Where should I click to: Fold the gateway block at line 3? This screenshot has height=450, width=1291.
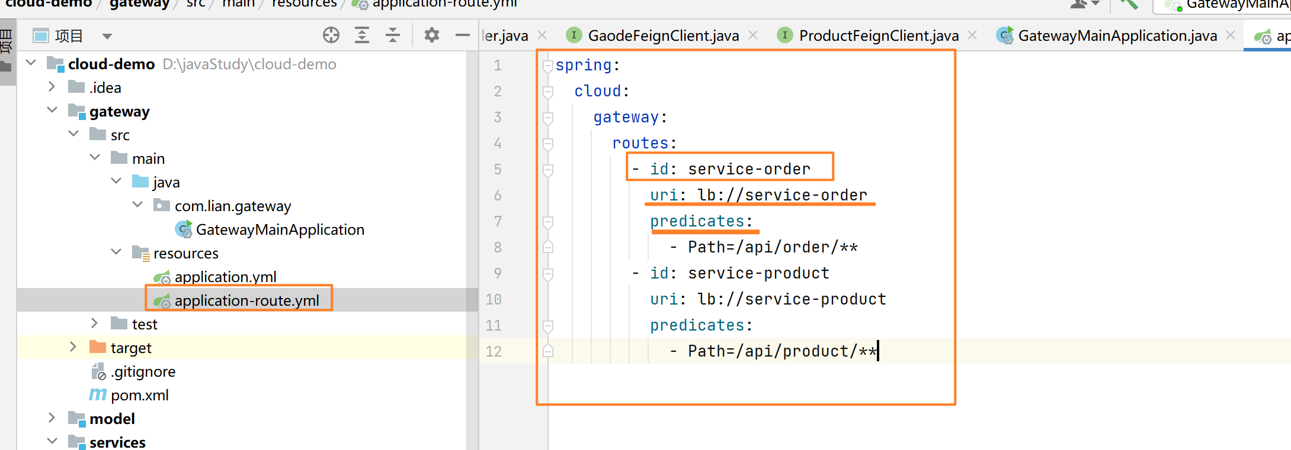548,118
